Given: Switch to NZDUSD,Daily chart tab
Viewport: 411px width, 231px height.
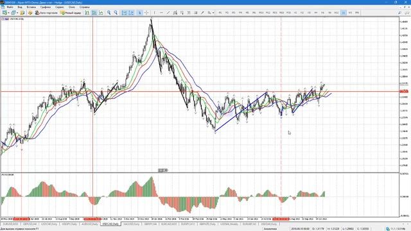Looking at the screenshot, I should pos(131,224).
